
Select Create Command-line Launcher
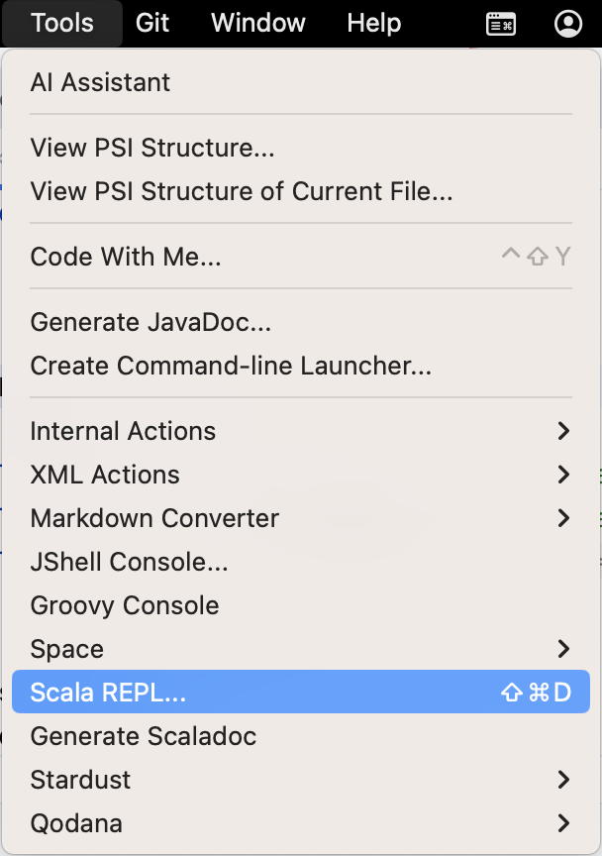pos(230,365)
